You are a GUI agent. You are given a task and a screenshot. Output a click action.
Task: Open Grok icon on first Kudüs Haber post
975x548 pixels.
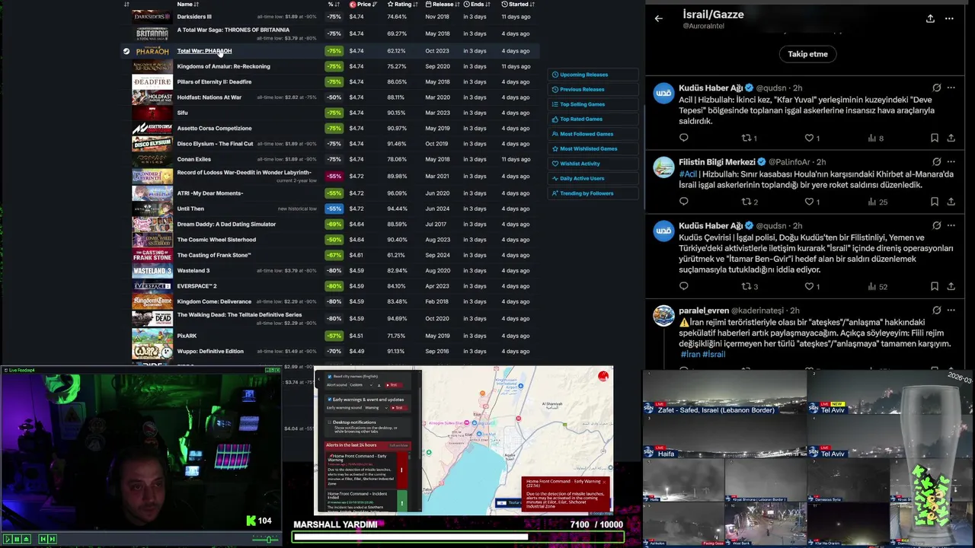coord(936,88)
